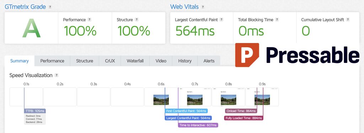Screen dimensions: 364x133
Task: Open the Waterfall tab
Action: click(x=135, y=61)
